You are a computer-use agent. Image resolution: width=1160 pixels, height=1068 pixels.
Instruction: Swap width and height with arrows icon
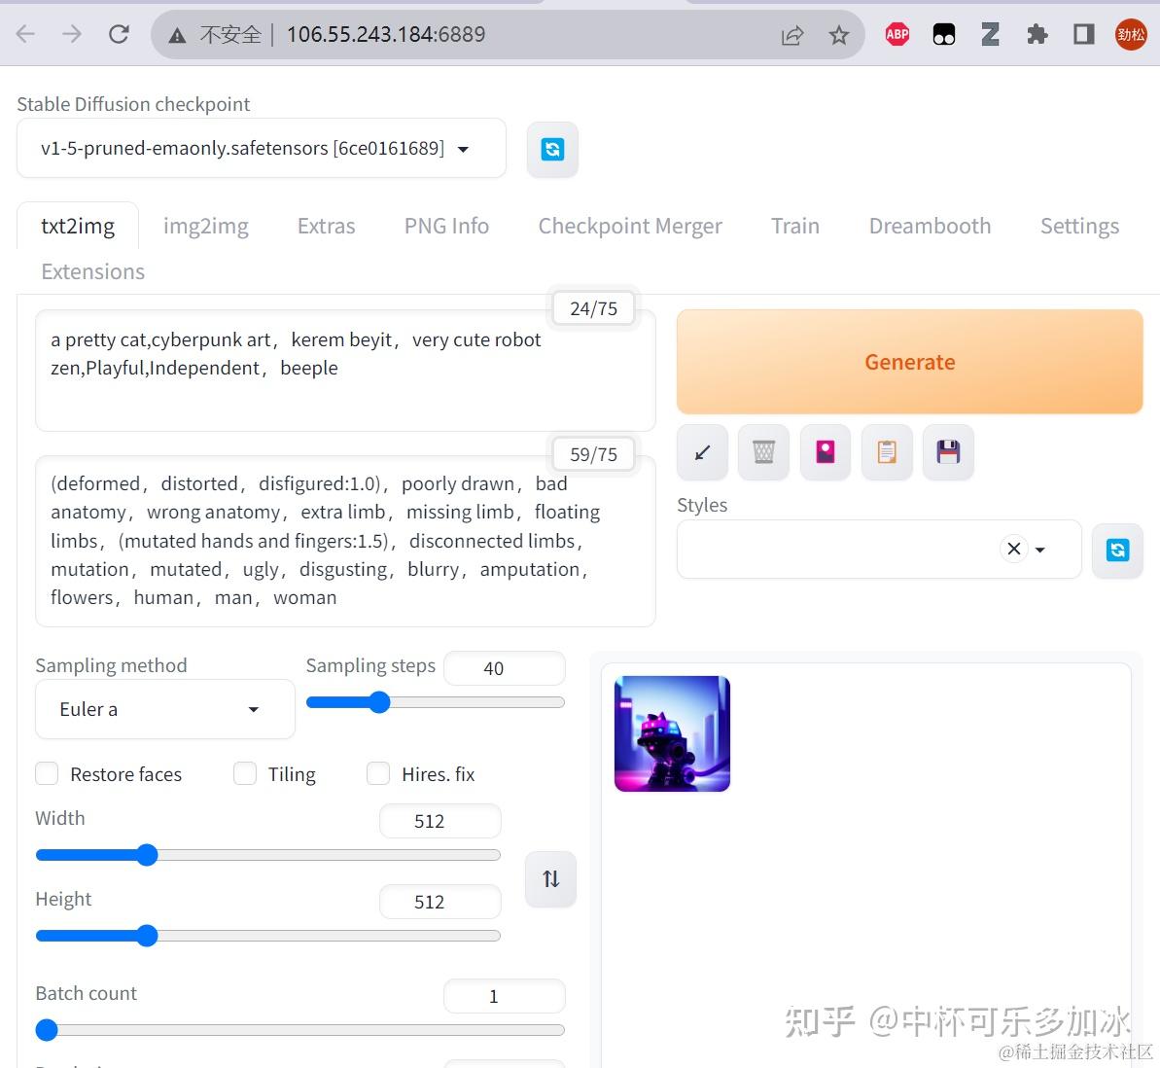pyautogui.click(x=550, y=878)
